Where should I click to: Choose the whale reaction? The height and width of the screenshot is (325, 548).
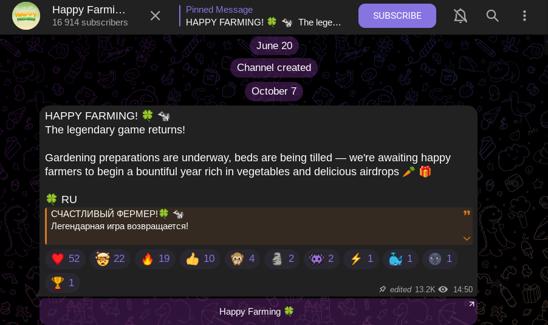[400, 259]
